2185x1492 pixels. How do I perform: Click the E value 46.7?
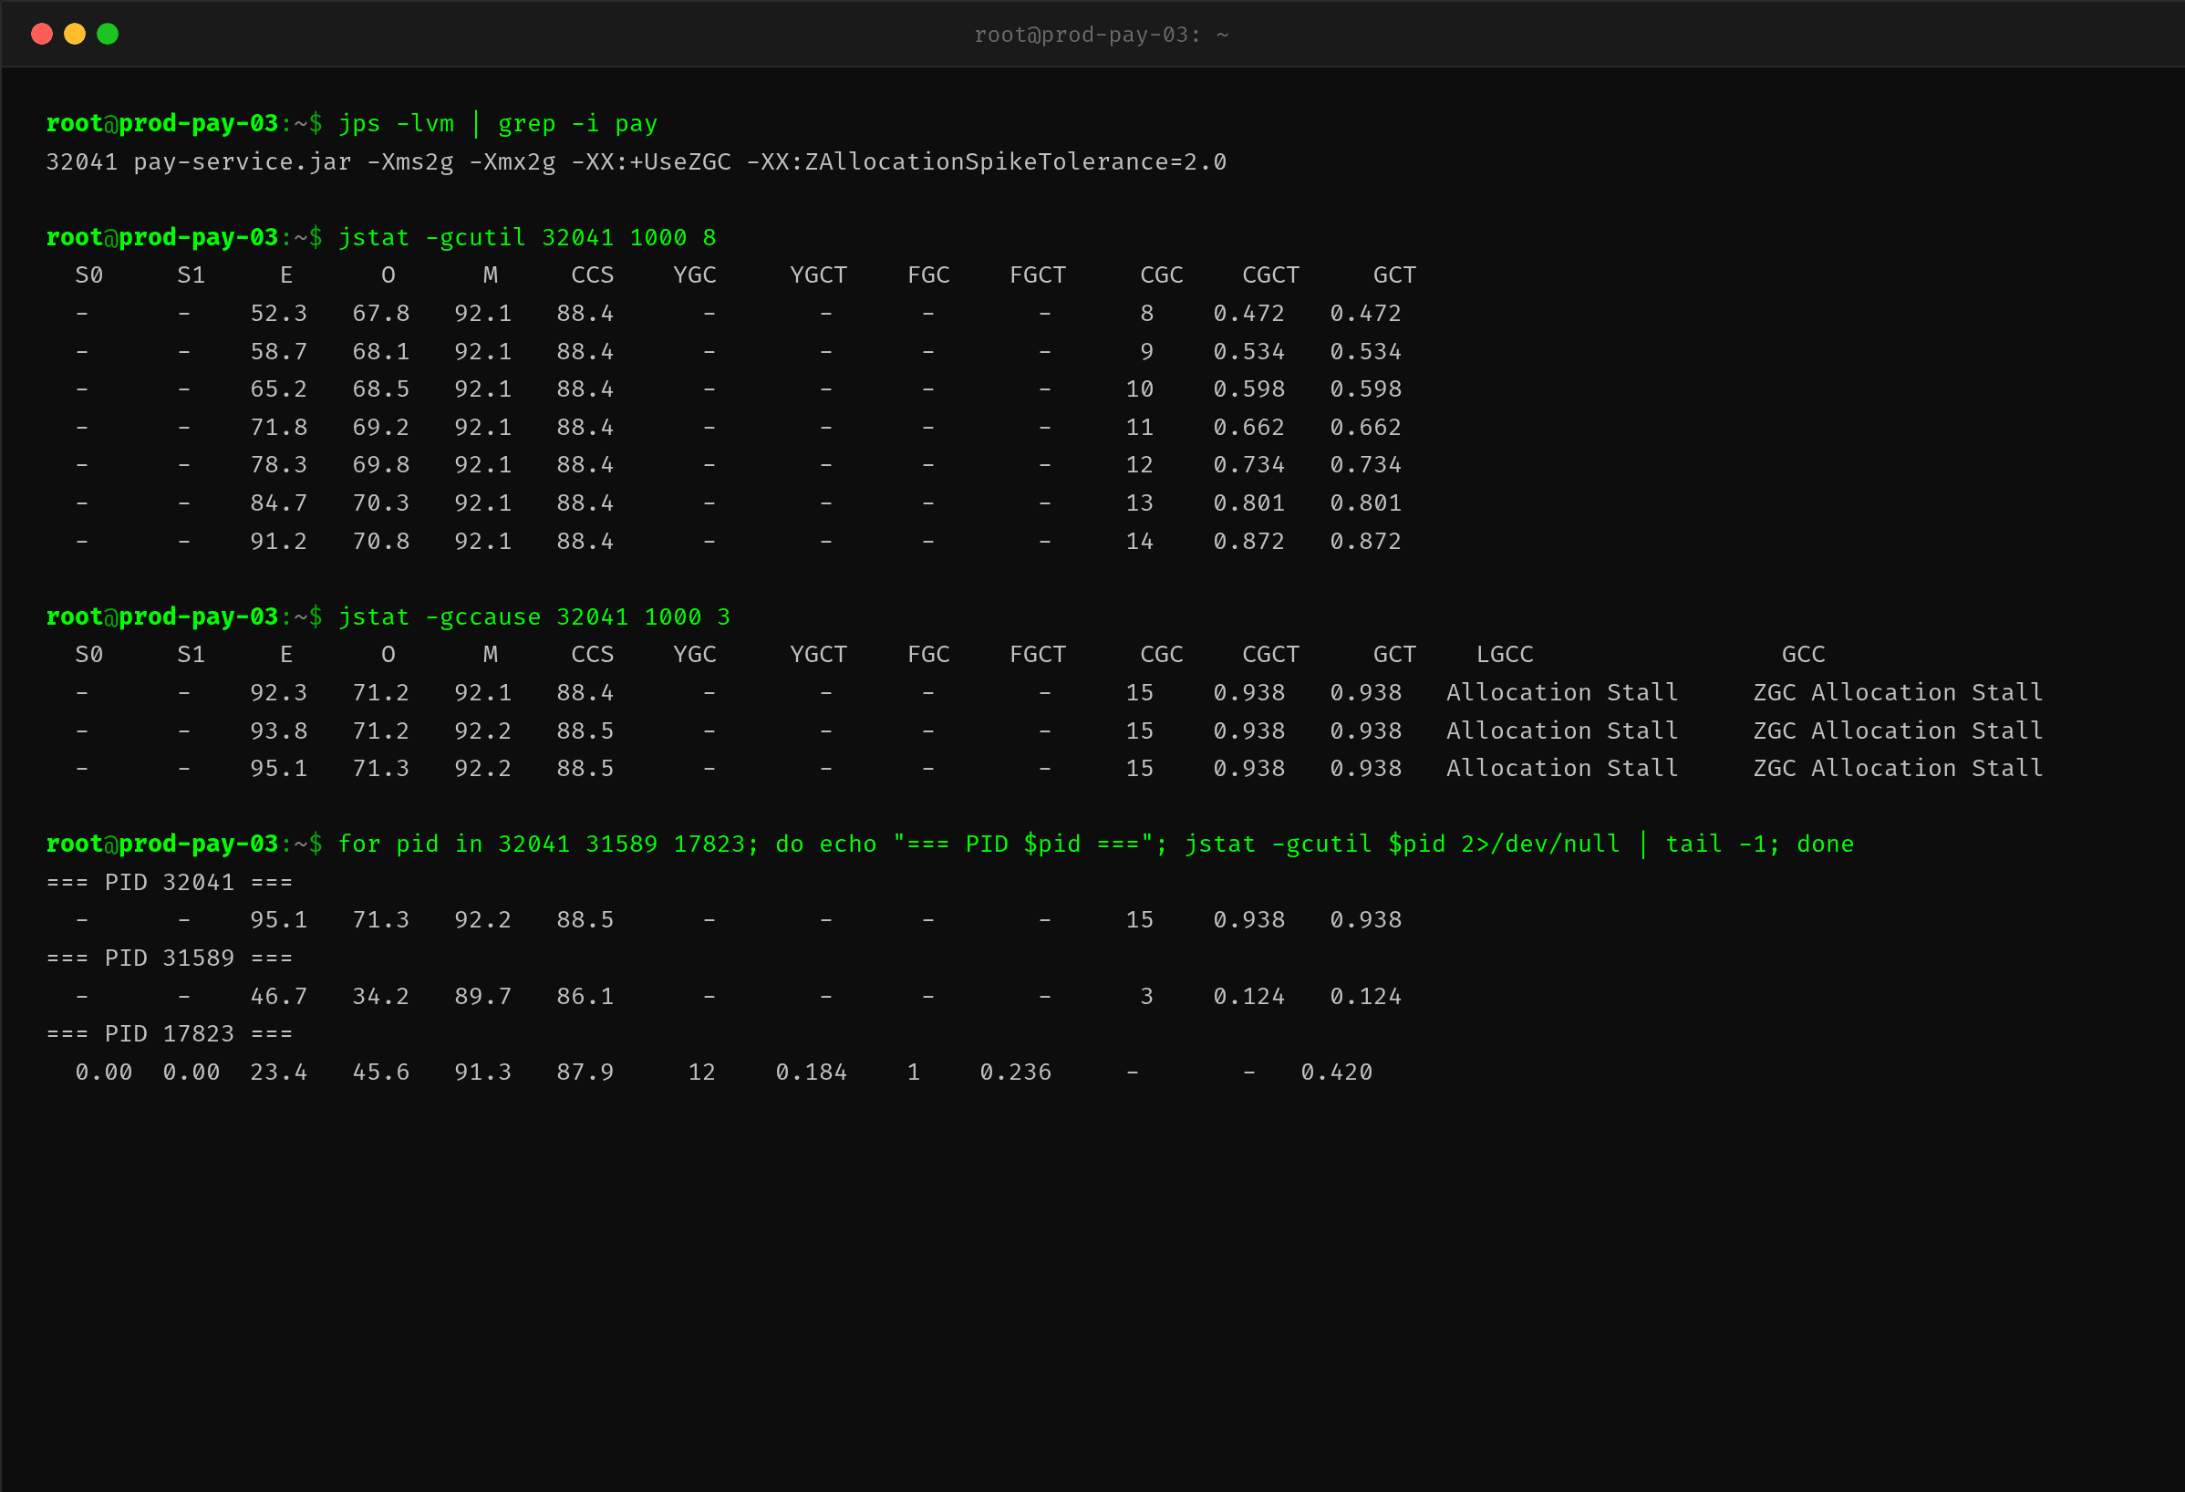click(x=278, y=997)
